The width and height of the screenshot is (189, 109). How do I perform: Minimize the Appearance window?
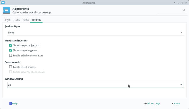pos(178,3)
